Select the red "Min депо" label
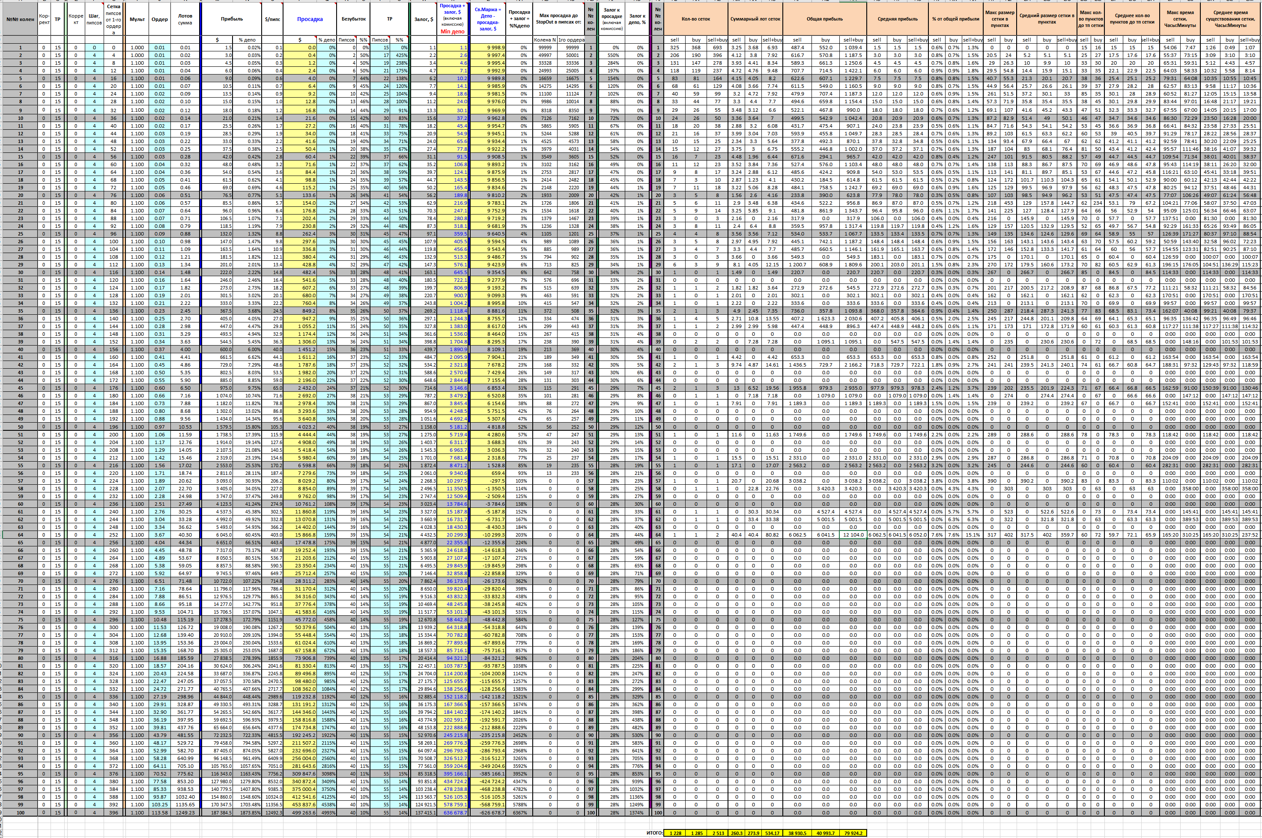 (452, 32)
